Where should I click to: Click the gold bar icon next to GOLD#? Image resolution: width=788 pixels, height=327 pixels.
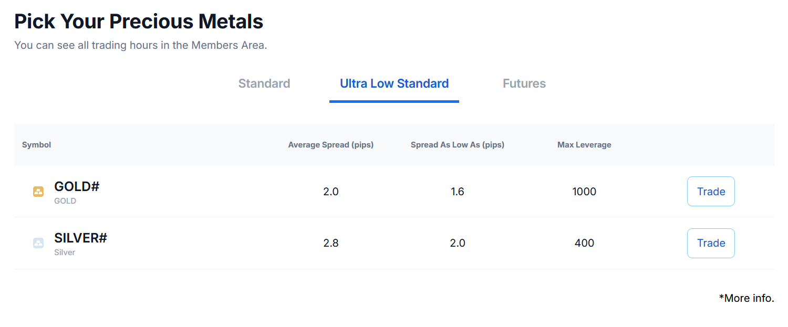coord(38,192)
